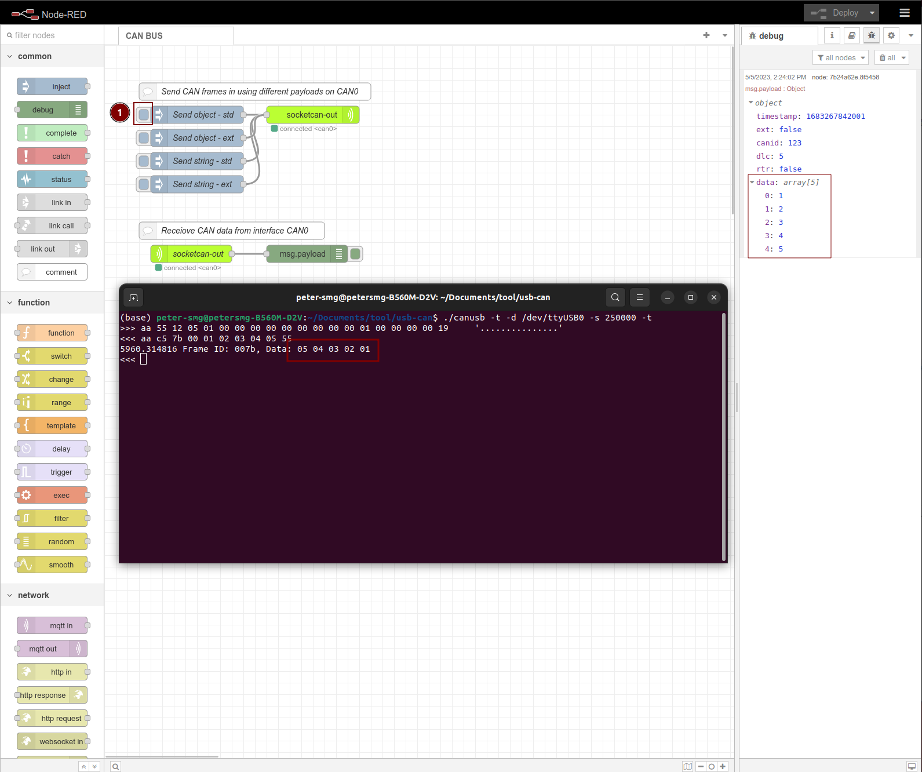Image resolution: width=922 pixels, height=772 pixels.
Task: Select the complete node in the palette
Action: pyautogui.click(x=52, y=133)
